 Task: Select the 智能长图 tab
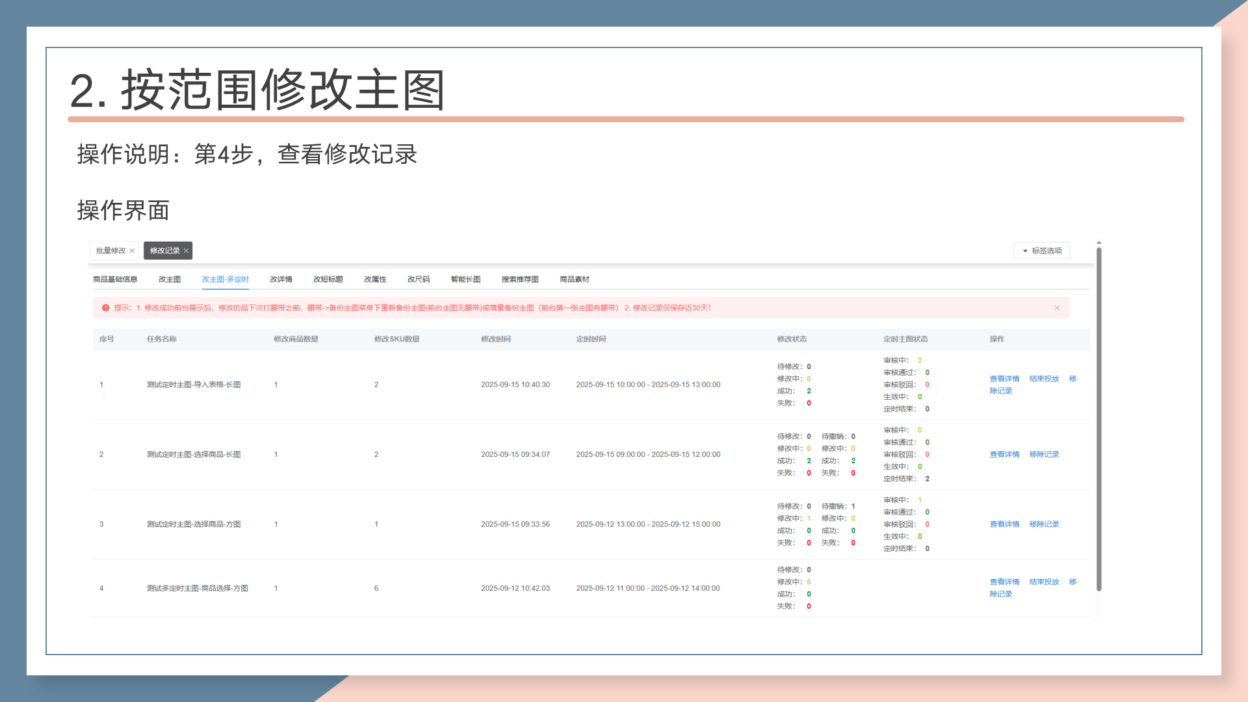tap(465, 279)
